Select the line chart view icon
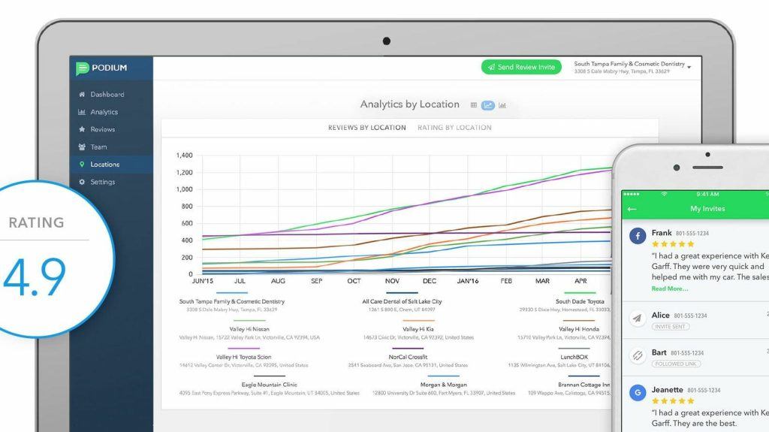The width and height of the screenshot is (769, 432). point(488,105)
